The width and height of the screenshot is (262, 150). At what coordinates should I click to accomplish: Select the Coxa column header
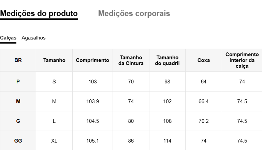tap(204, 60)
